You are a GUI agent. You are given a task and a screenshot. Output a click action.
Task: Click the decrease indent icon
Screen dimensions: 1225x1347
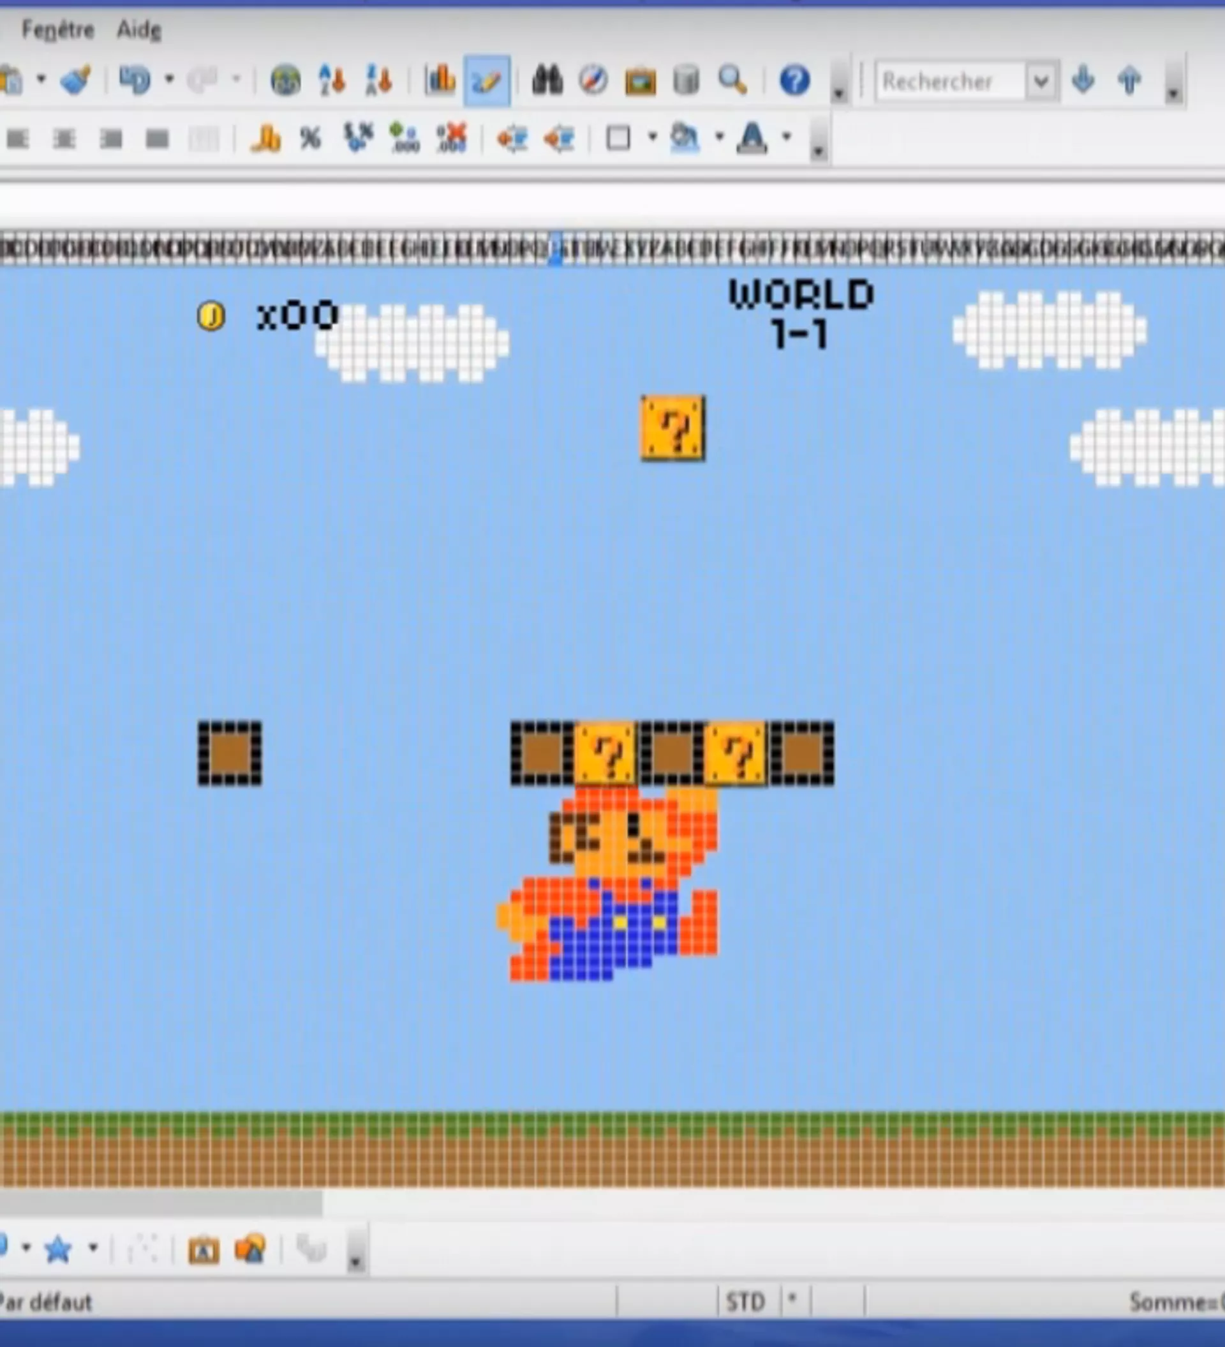512,139
